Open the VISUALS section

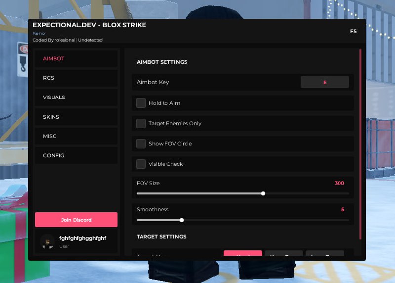click(76, 97)
